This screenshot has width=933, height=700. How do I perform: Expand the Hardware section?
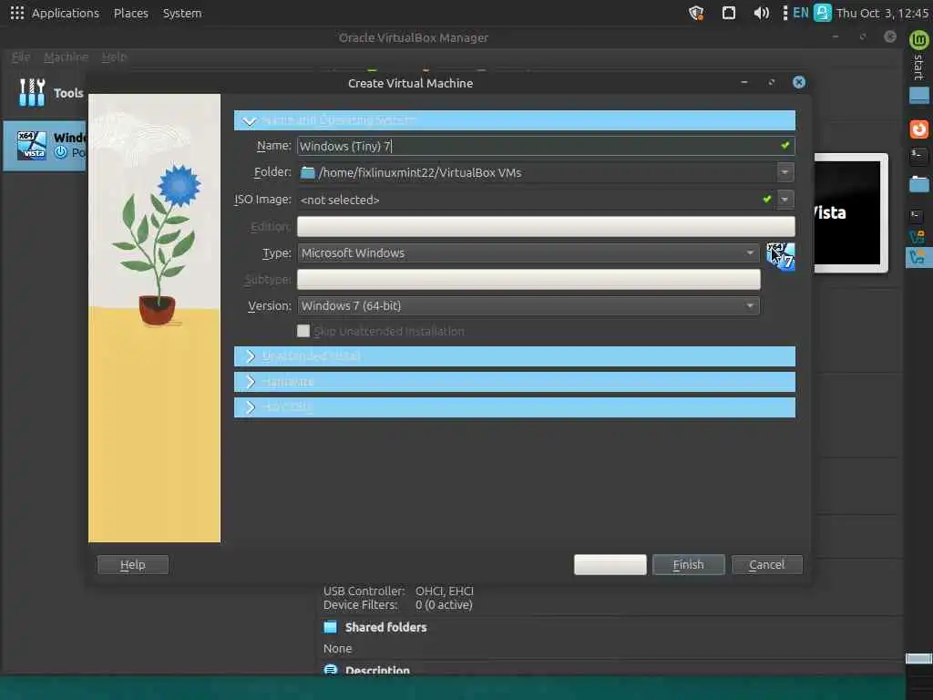pos(514,382)
